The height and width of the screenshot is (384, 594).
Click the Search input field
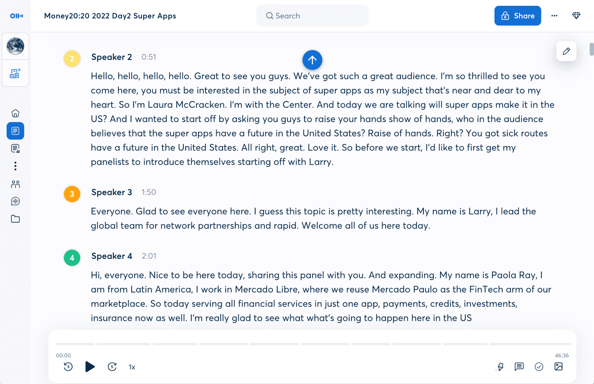click(x=312, y=16)
